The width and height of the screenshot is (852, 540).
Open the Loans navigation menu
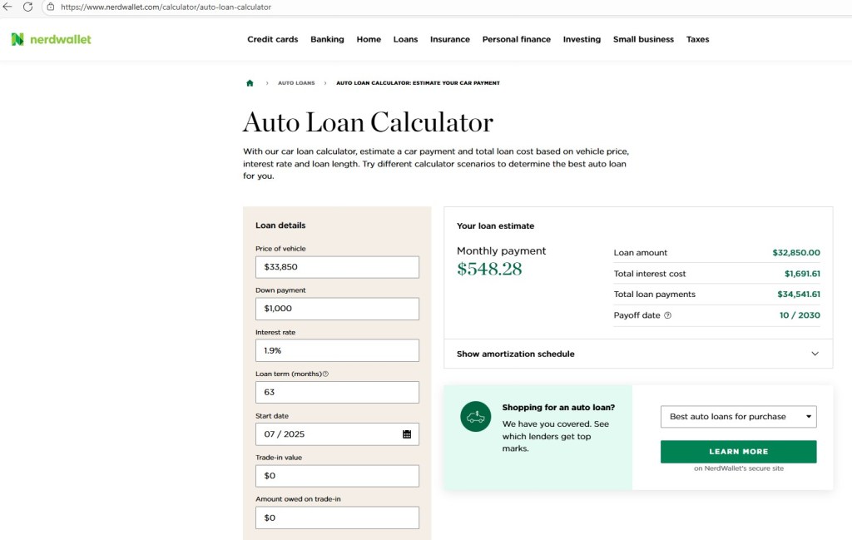point(405,39)
